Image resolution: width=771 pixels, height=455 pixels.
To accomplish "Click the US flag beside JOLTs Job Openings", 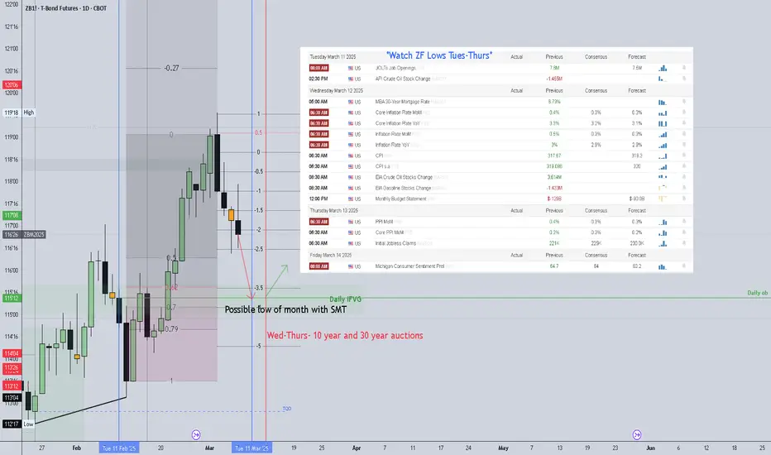I will (x=351, y=69).
